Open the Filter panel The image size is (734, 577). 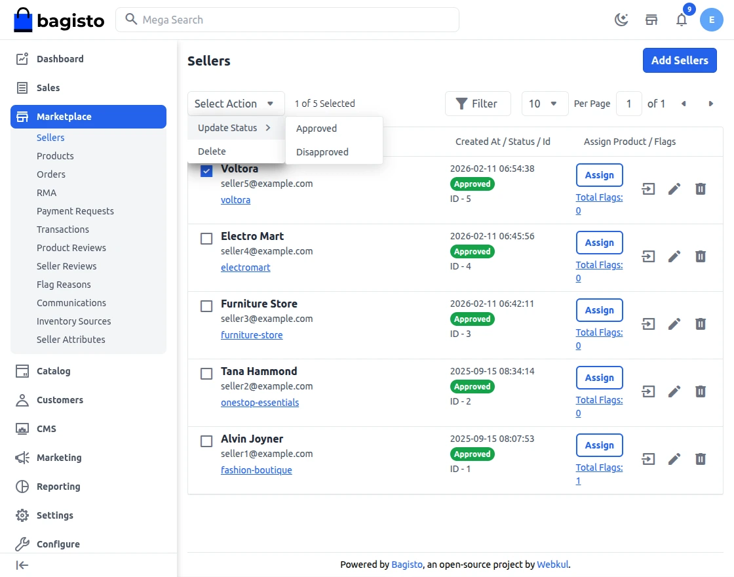tap(478, 104)
